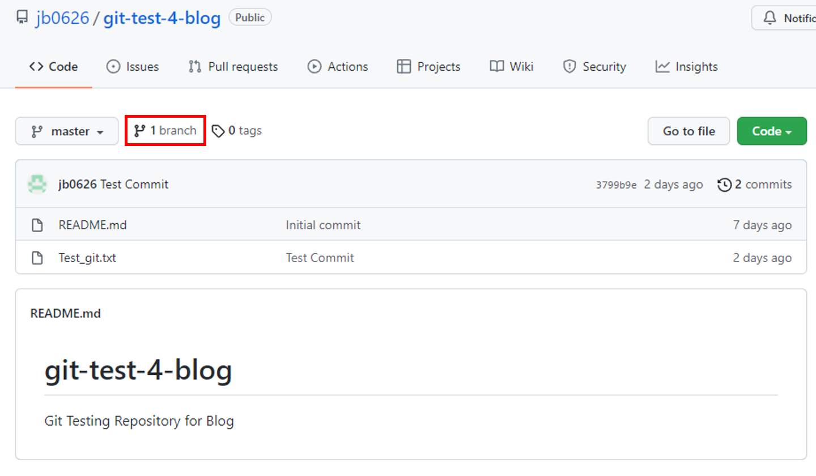Expand the master branch dropdown
This screenshot has width=816, height=476.
(x=67, y=131)
